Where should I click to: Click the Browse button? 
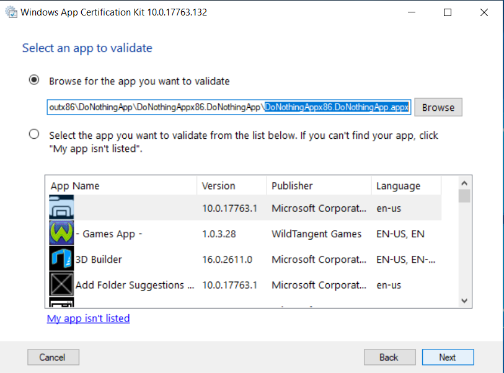(438, 107)
